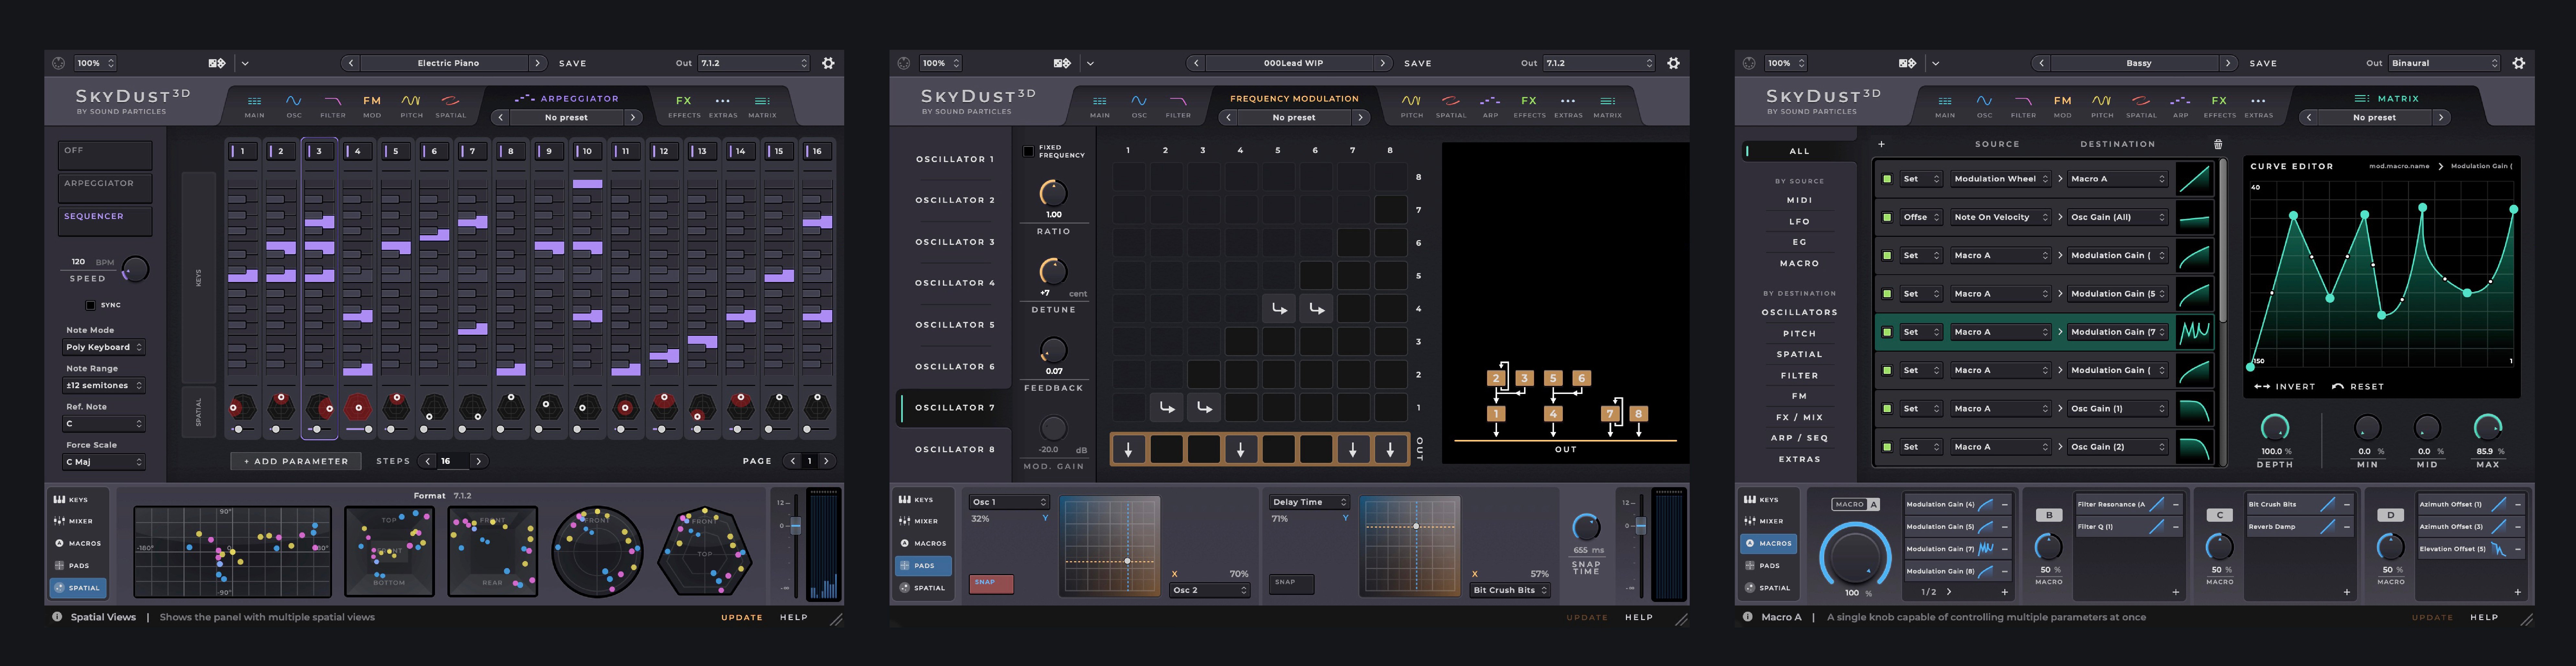Open Out 7.1.2 dropdown in Electric Piano window

pos(754,63)
